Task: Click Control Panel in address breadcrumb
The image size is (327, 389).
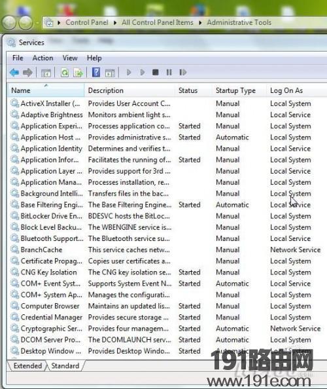Action: coord(87,22)
